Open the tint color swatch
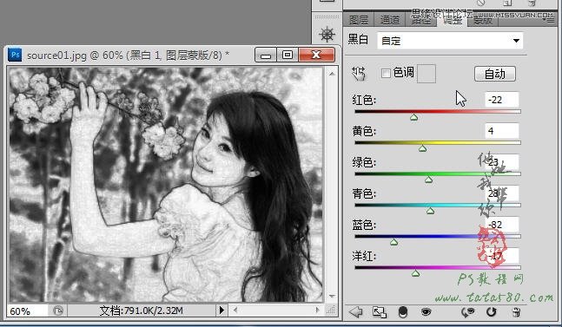Screen dimensions: 562x327 [x=426, y=74]
